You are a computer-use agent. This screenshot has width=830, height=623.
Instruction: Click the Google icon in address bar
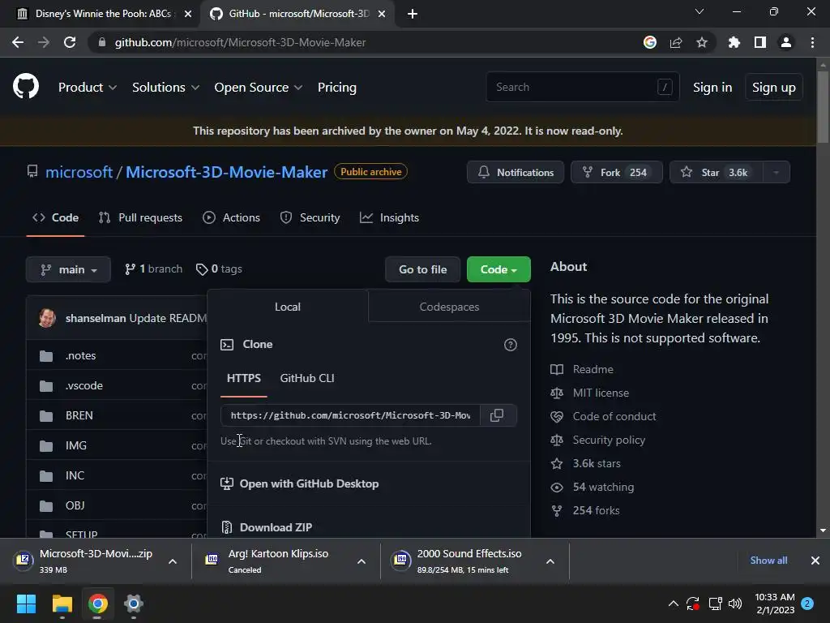pos(650,42)
